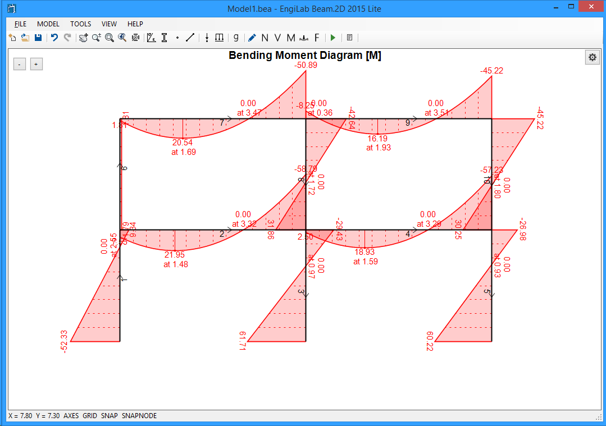This screenshot has height=426, width=606.
Task: Undo the last action
Action: (54, 38)
